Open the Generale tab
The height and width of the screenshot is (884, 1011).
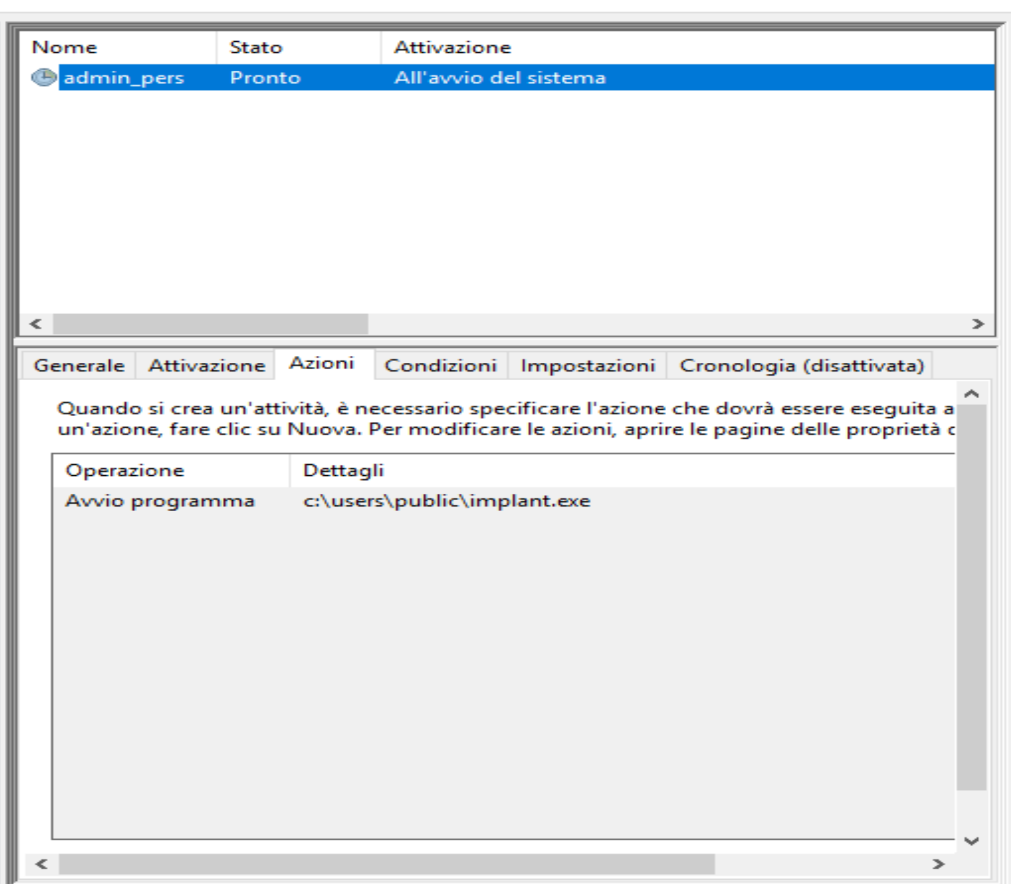coord(79,365)
